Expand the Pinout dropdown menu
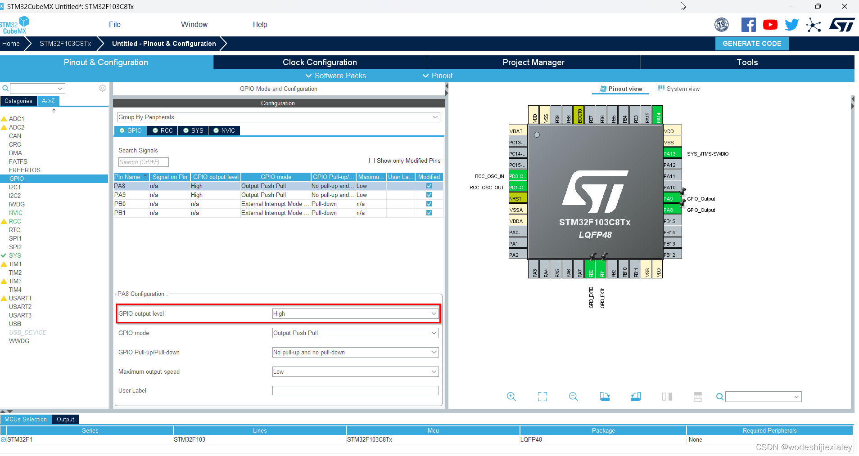The width and height of the screenshot is (859, 456). (x=438, y=76)
